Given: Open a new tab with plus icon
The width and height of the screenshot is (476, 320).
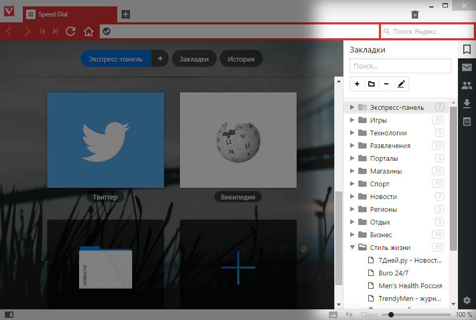Looking at the screenshot, I should click(126, 14).
